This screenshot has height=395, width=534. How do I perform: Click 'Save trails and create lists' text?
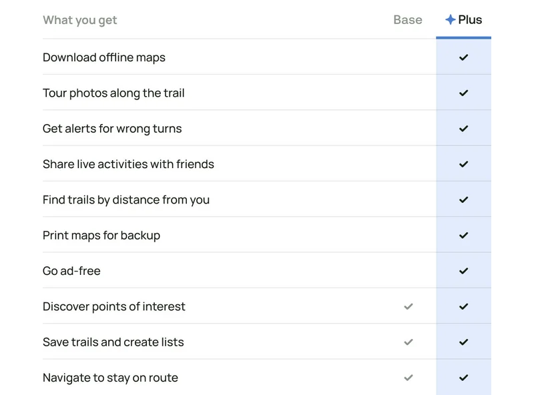(x=113, y=342)
